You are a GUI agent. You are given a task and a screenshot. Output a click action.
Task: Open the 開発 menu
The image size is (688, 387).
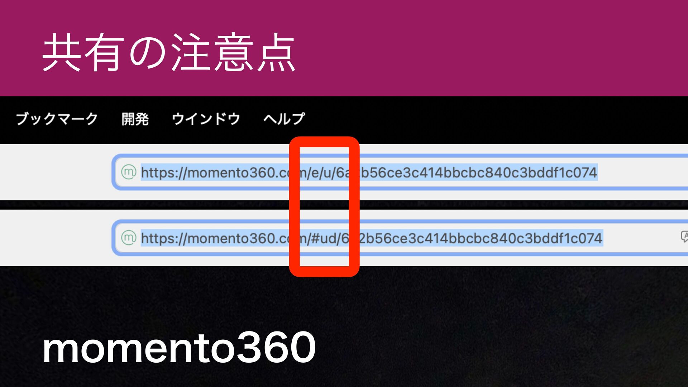tap(135, 119)
